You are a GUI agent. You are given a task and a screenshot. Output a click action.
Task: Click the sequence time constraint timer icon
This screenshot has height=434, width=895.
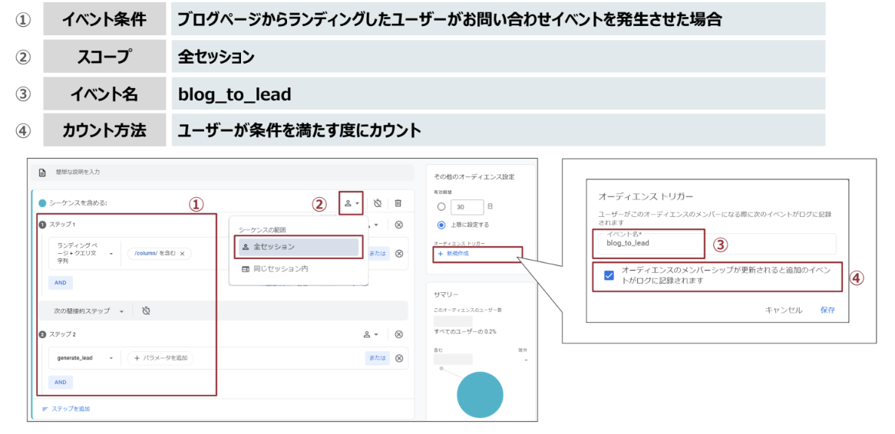coord(378,203)
